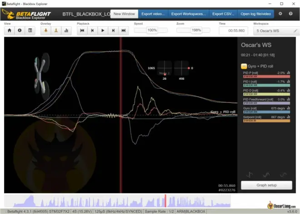
Task: Toggle the analyser overlay icon
Action: pos(66,30)
